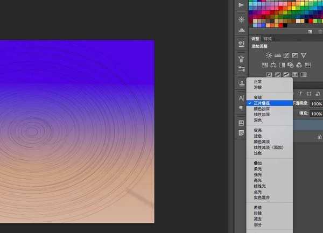Choose 深色 blend mode
This screenshot has height=233, width=323.
pos(270,121)
